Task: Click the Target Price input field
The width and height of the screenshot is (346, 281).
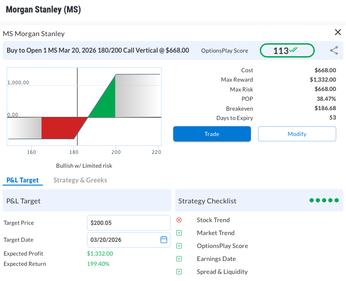Action: click(129, 223)
